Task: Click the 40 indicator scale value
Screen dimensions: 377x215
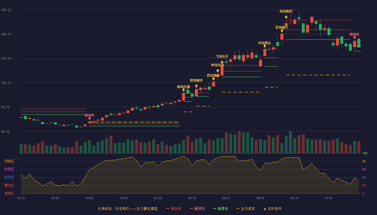Action: (x=364, y=177)
